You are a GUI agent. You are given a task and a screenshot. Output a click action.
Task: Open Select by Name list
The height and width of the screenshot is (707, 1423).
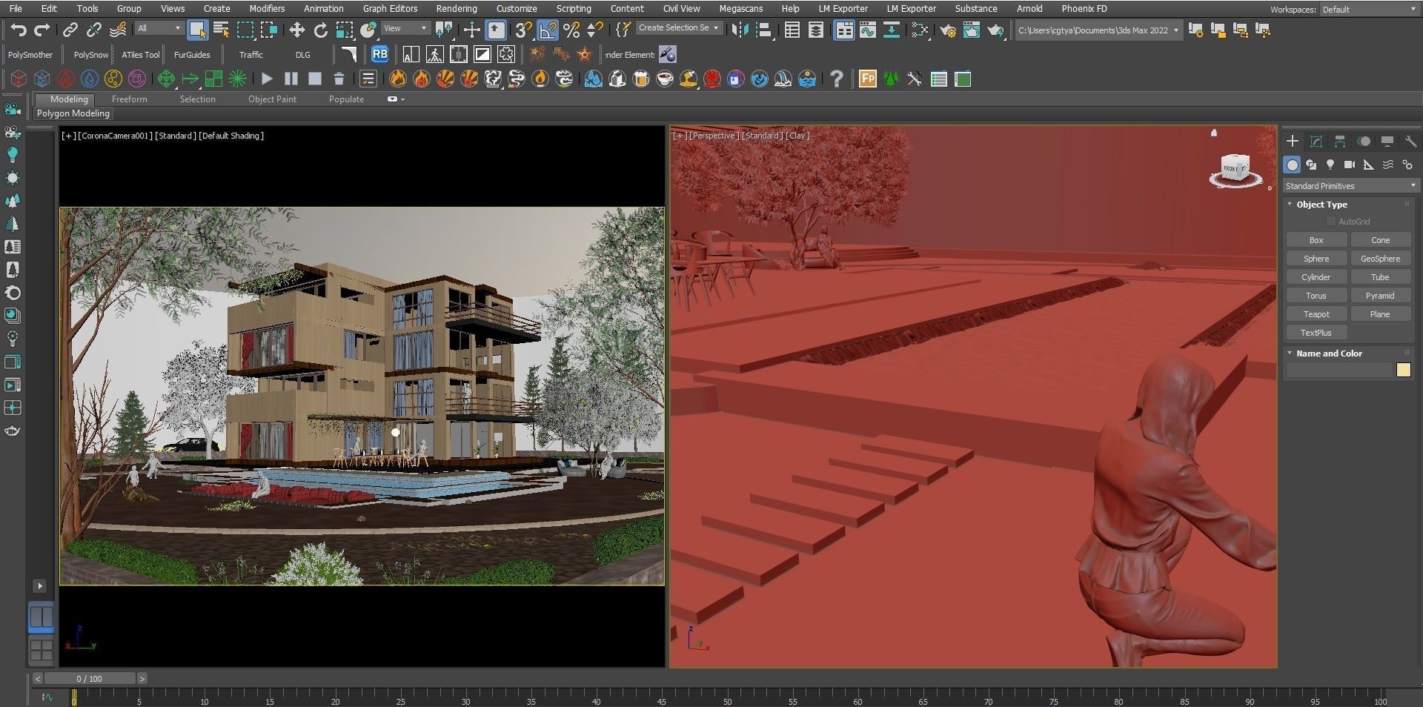pyautogui.click(x=221, y=30)
